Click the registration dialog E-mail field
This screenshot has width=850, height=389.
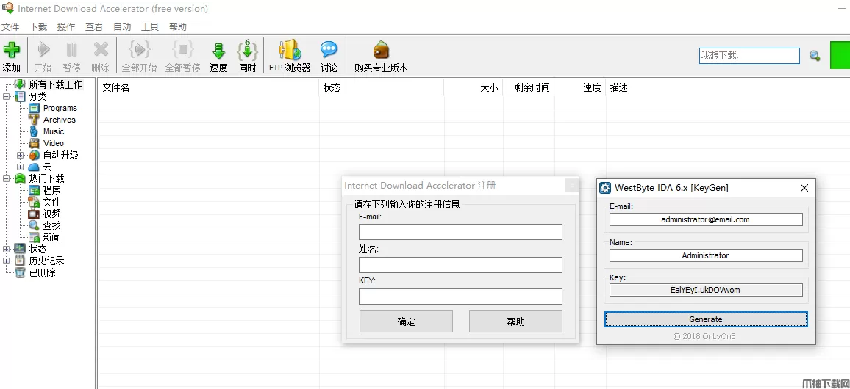[x=460, y=232]
